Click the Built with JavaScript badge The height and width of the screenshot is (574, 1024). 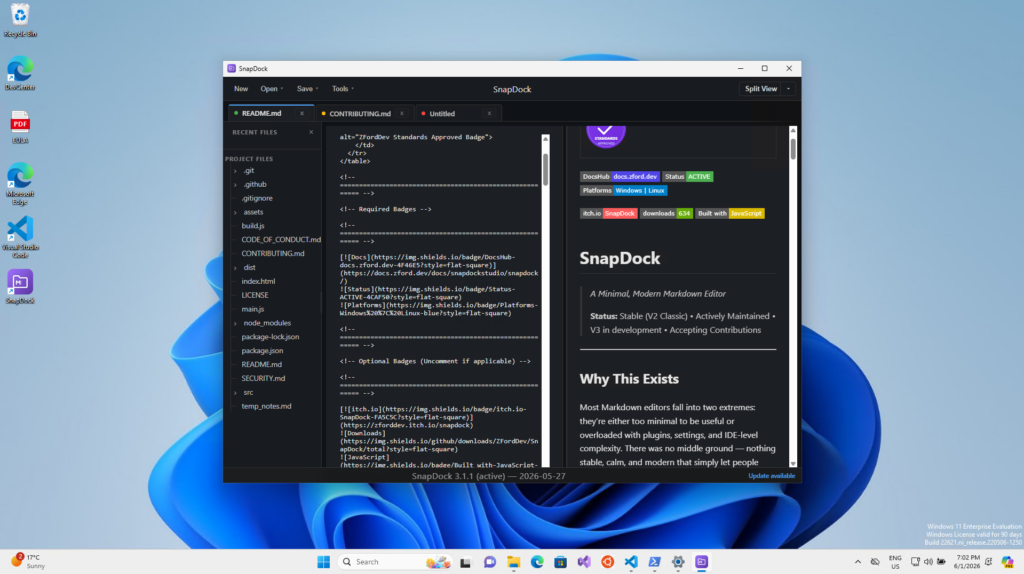[729, 213]
